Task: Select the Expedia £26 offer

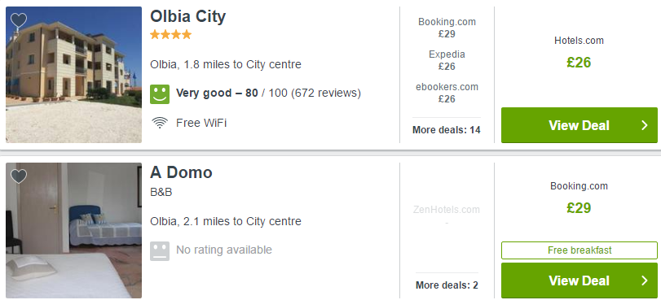Action: coord(447,60)
